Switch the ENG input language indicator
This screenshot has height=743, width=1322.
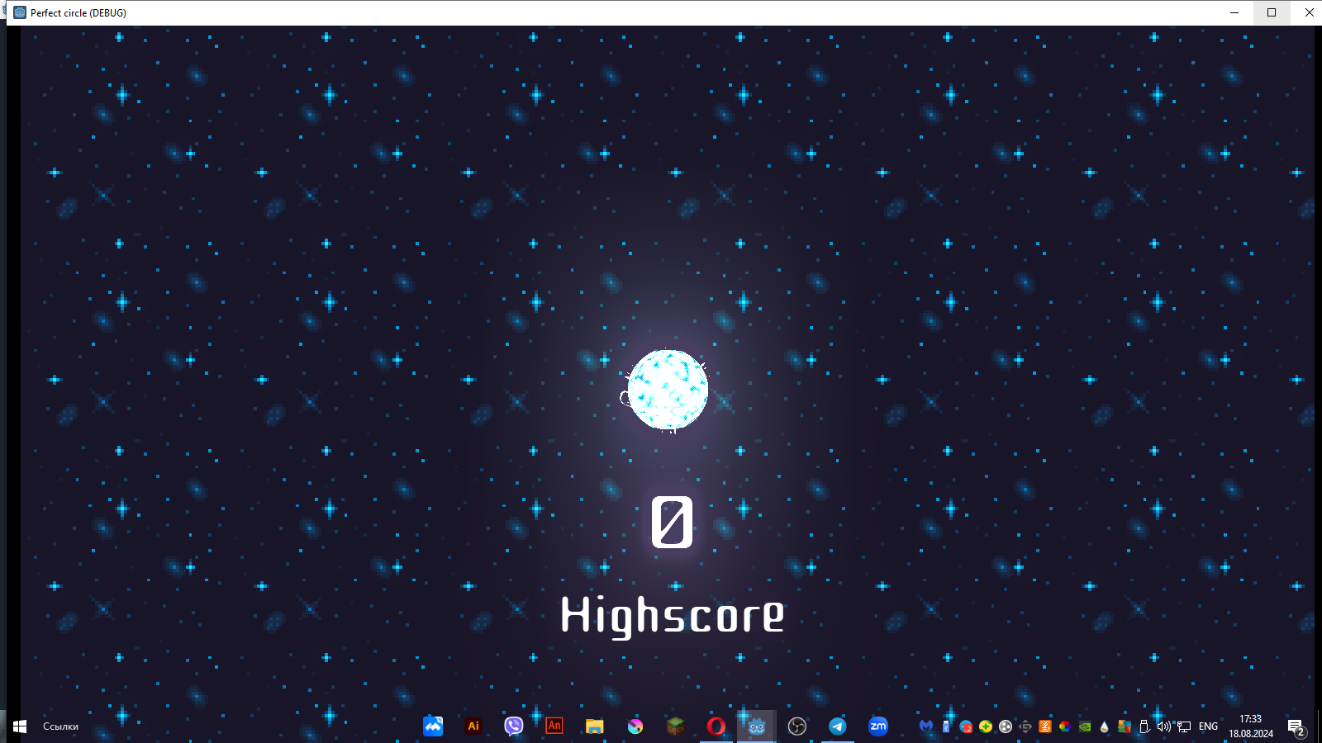point(1208,726)
